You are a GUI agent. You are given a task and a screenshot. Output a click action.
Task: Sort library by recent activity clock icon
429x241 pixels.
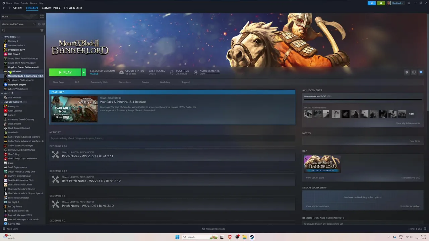click(39, 24)
